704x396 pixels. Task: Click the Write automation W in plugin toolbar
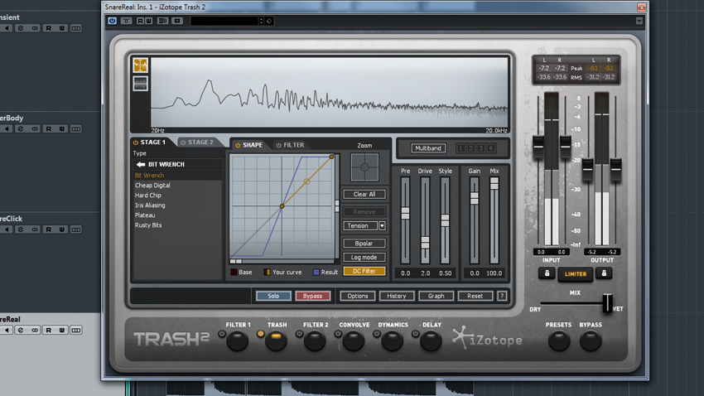pos(148,21)
